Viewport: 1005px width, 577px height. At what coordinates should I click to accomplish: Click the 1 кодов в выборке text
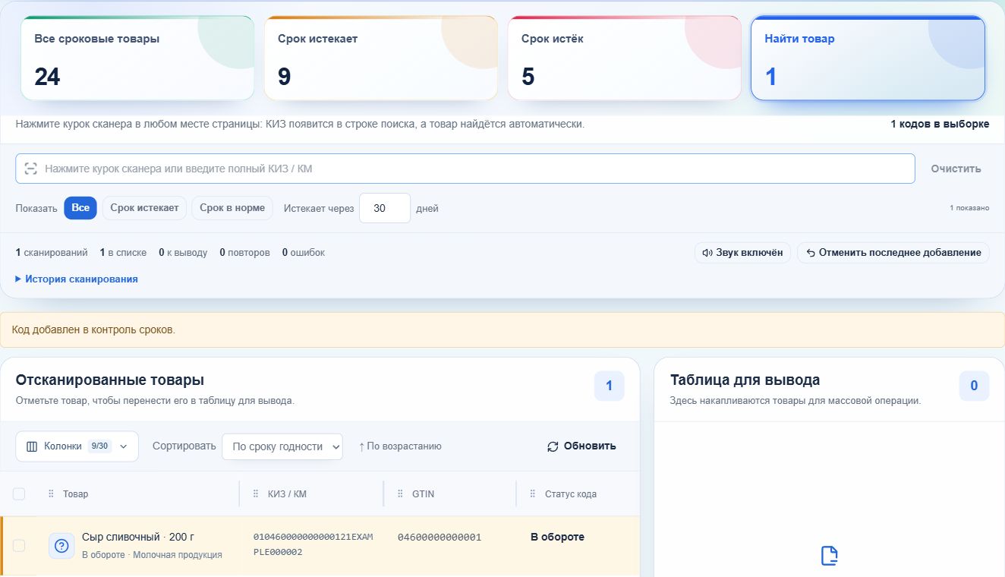click(940, 124)
